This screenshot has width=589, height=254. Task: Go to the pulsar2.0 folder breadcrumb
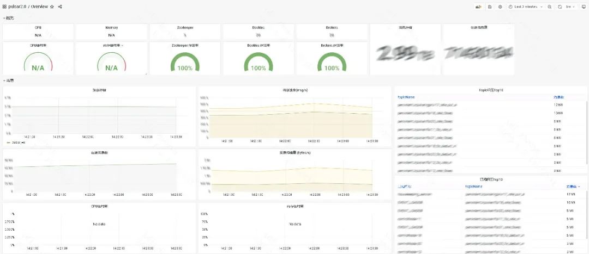point(17,7)
